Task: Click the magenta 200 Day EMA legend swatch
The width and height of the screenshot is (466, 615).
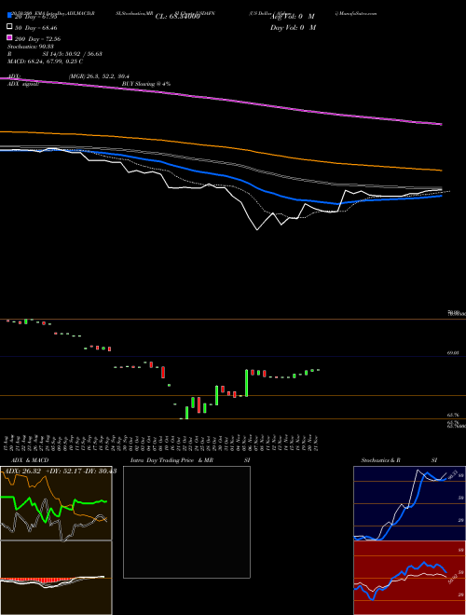Action: [x=9, y=37]
